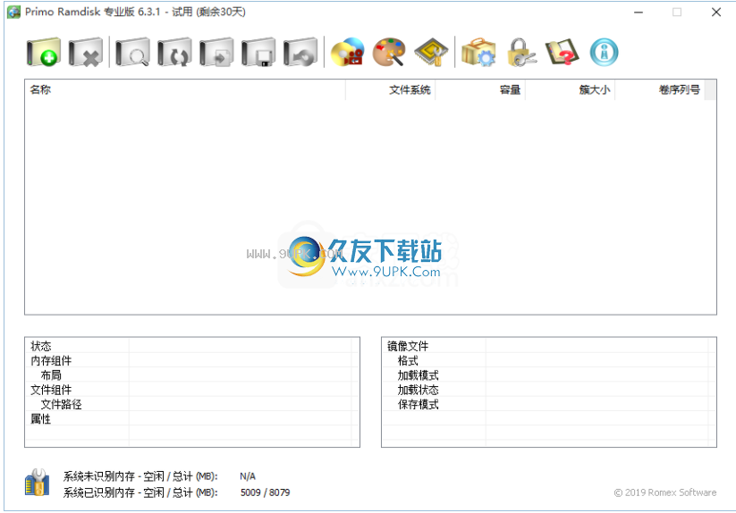This screenshot has height=513, width=736.
Task: Select the 加载模式 row
Action: (x=549, y=375)
